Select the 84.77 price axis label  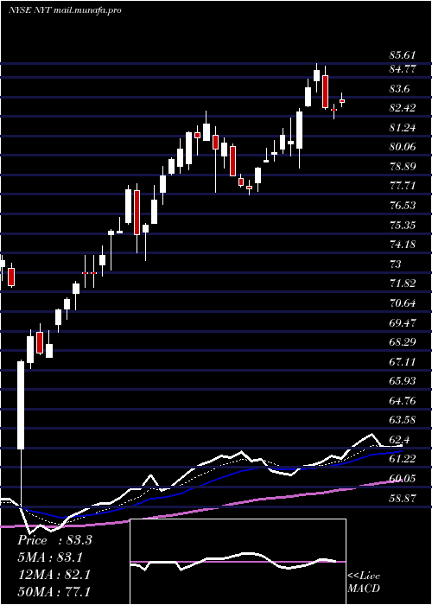click(x=403, y=69)
